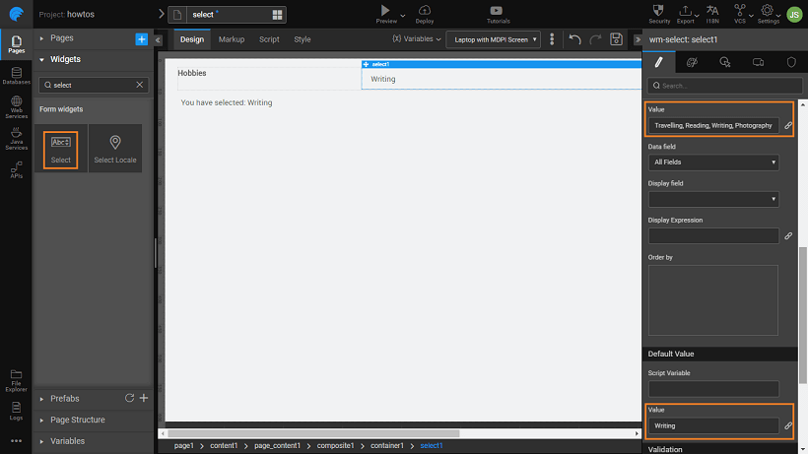Open the Laptop with MDPI Screen dropdown
The height and width of the screenshot is (454, 808).
(x=493, y=39)
